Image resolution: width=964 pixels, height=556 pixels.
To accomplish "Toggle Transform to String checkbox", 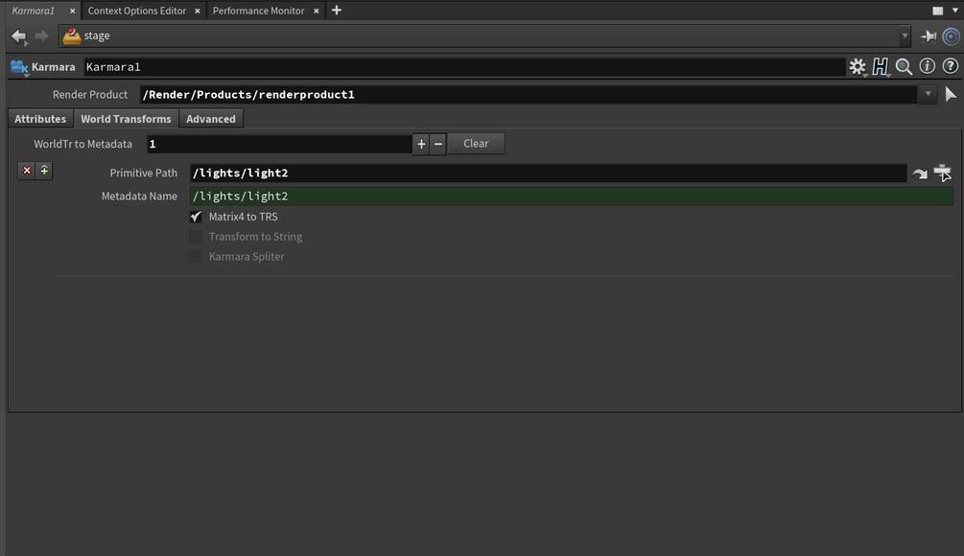I will point(196,237).
